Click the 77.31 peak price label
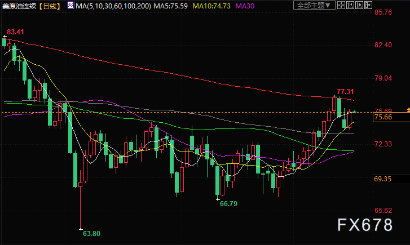Viewport: 410px width, 245px height. [x=345, y=92]
